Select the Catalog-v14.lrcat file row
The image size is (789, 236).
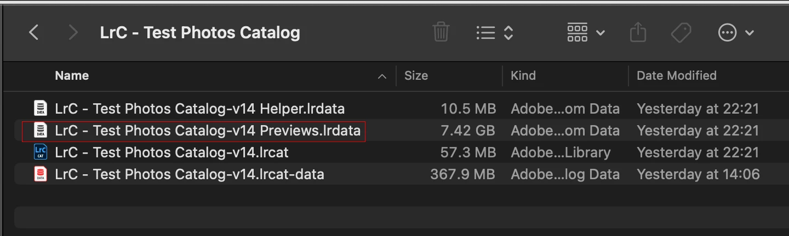tap(393, 152)
